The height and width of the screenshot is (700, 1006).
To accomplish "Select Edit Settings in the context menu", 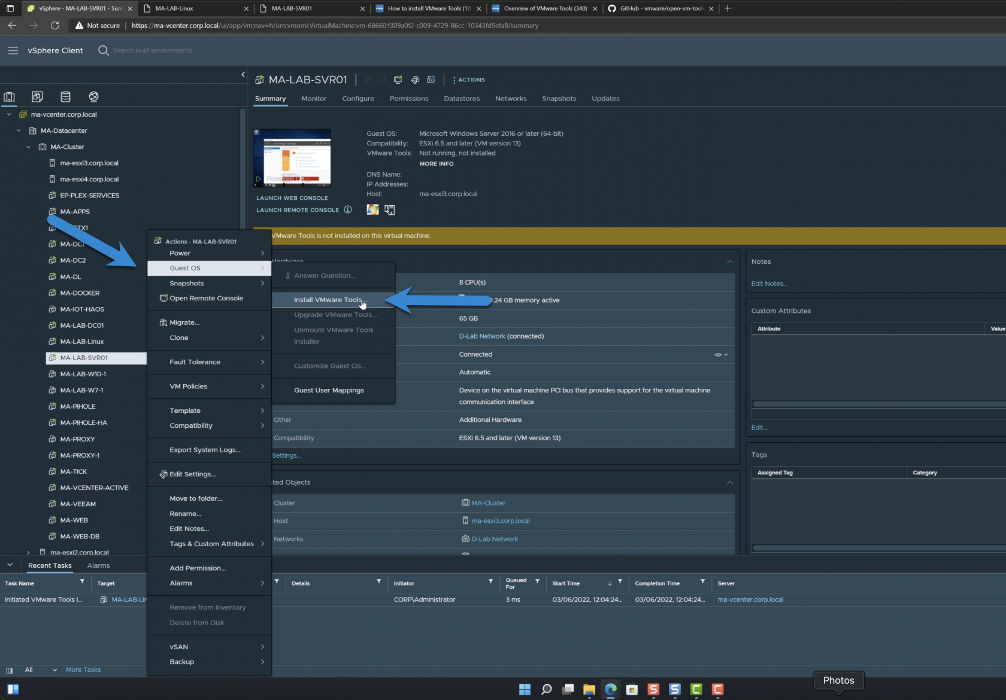I will [209, 474].
